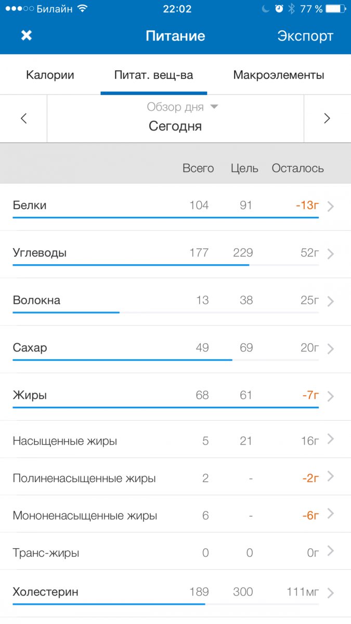Tap the left arrow to view previous day
This screenshot has width=351, height=624.
(23, 119)
